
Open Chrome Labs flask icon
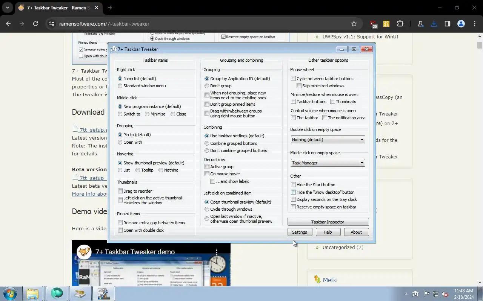tap(420, 24)
